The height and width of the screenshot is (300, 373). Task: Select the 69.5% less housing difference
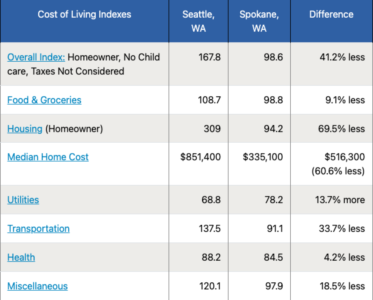click(x=341, y=129)
